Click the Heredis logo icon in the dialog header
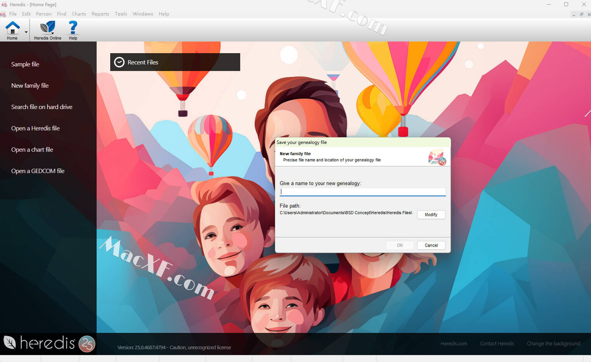The width and height of the screenshot is (591, 362). [x=437, y=157]
